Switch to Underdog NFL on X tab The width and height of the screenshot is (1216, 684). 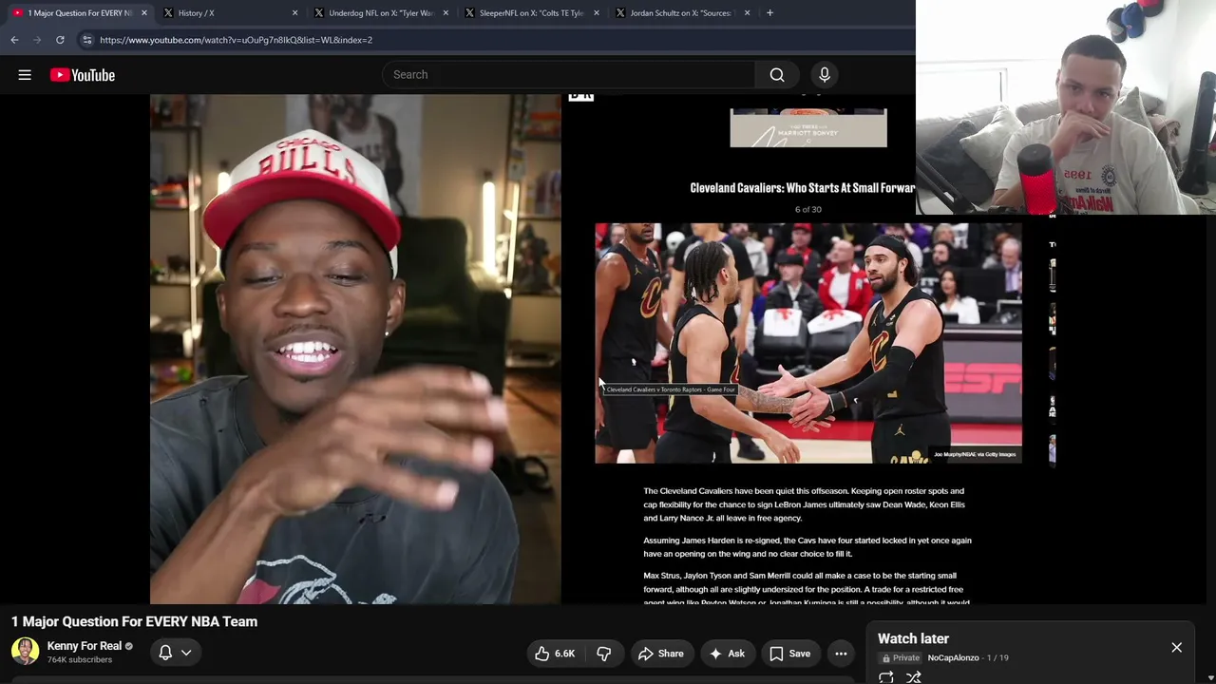point(382,13)
